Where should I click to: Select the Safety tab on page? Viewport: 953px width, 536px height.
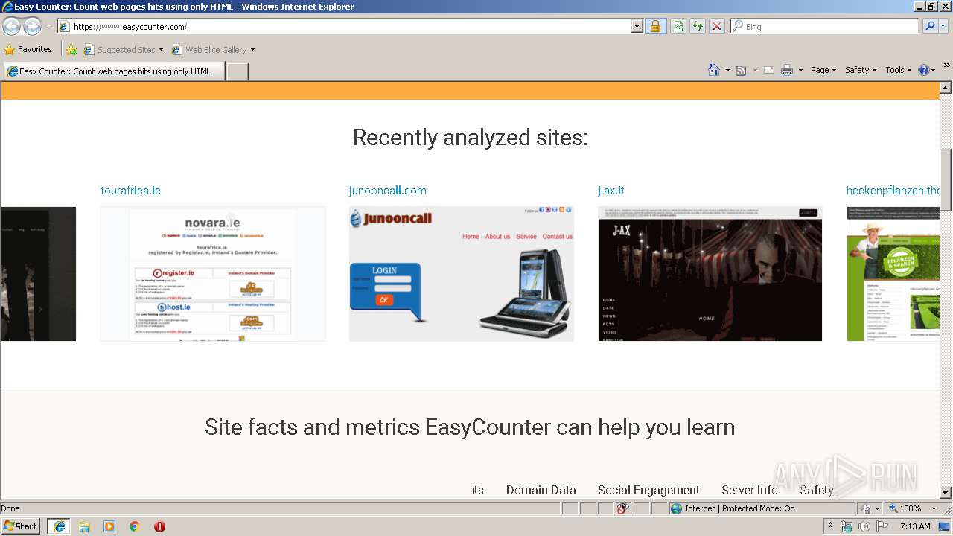pos(817,490)
